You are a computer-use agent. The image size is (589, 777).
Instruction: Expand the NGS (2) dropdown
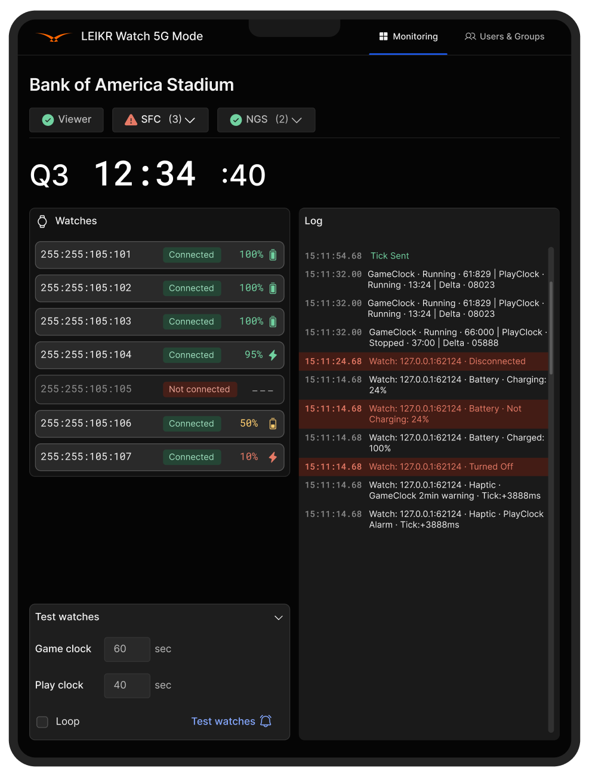coord(297,120)
